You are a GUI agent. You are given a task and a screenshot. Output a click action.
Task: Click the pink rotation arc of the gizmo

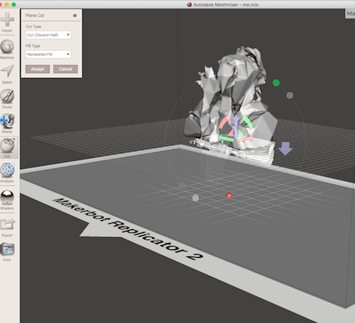coord(224,123)
